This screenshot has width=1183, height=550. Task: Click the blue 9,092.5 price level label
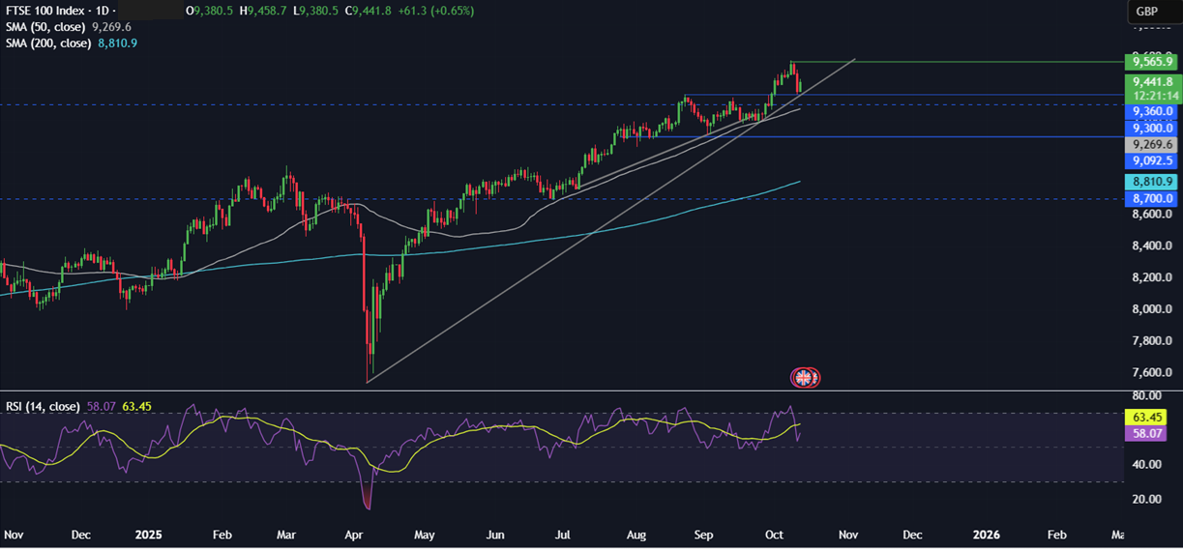(x=1148, y=160)
